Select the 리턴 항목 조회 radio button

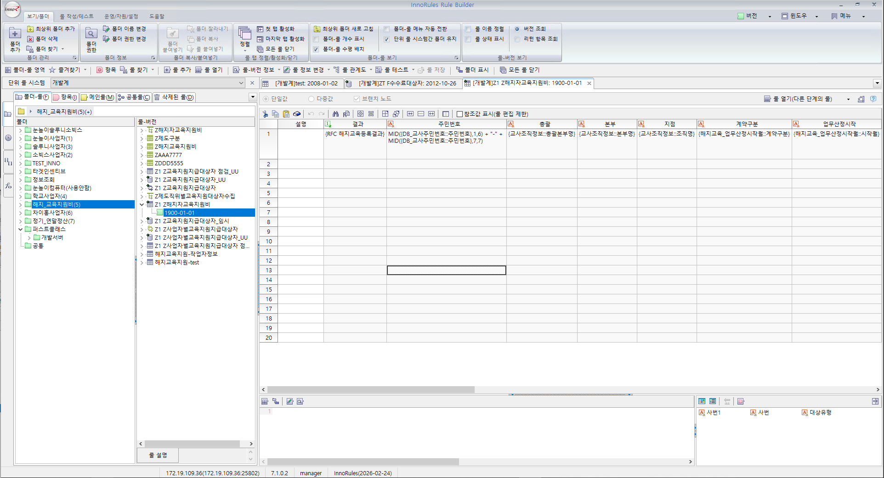(517, 39)
